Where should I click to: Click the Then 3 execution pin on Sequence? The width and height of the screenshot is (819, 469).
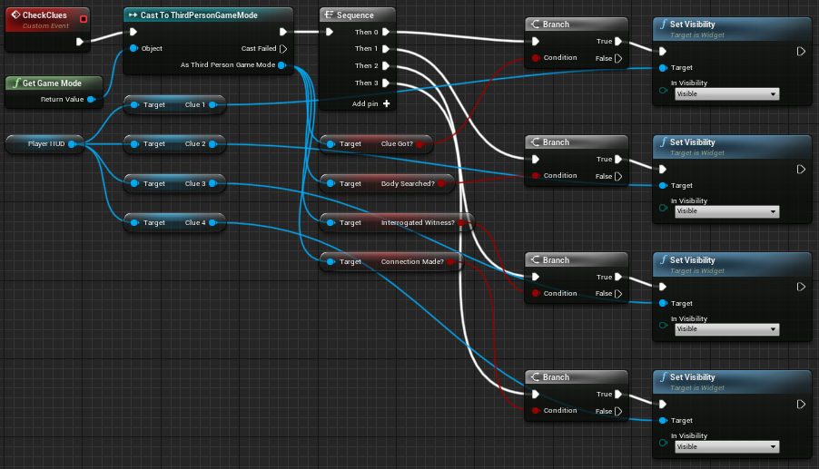click(386, 83)
